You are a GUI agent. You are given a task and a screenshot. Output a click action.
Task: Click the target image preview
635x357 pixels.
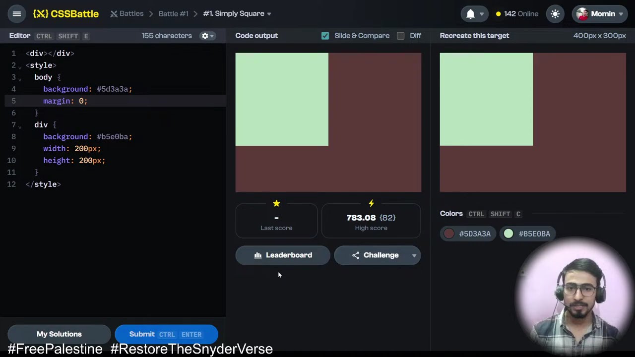533,122
